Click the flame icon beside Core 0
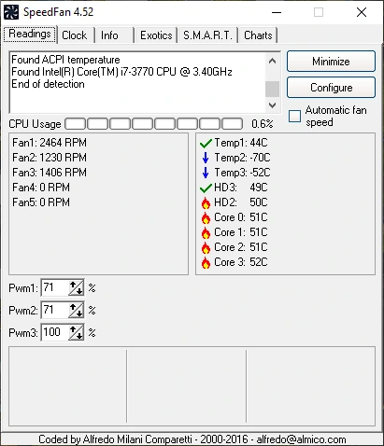This screenshot has height=446, width=384. tap(206, 217)
